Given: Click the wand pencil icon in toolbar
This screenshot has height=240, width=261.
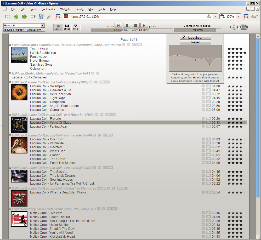Looking at the screenshot, I should [49, 16].
